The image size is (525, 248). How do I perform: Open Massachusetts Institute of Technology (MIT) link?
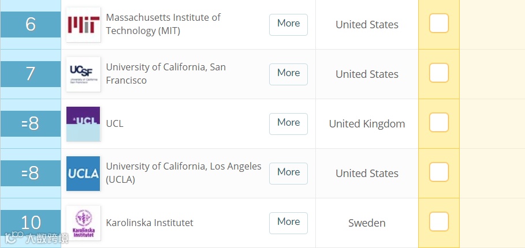163,24
